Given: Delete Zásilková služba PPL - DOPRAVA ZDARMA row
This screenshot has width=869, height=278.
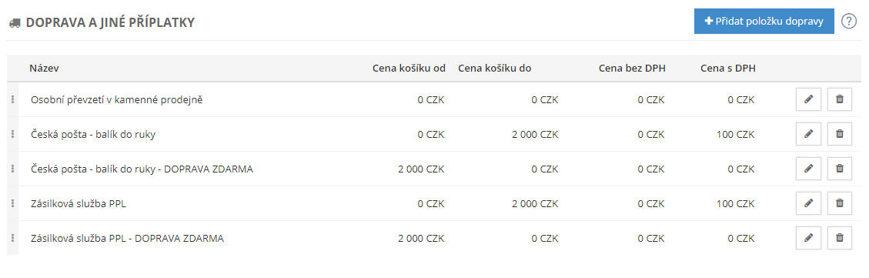Looking at the screenshot, I should coord(839,238).
